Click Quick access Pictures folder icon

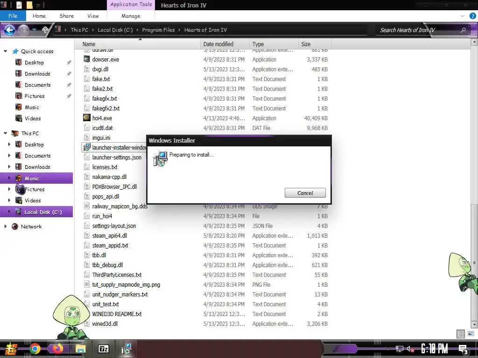pyautogui.click(x=19, y=96)
